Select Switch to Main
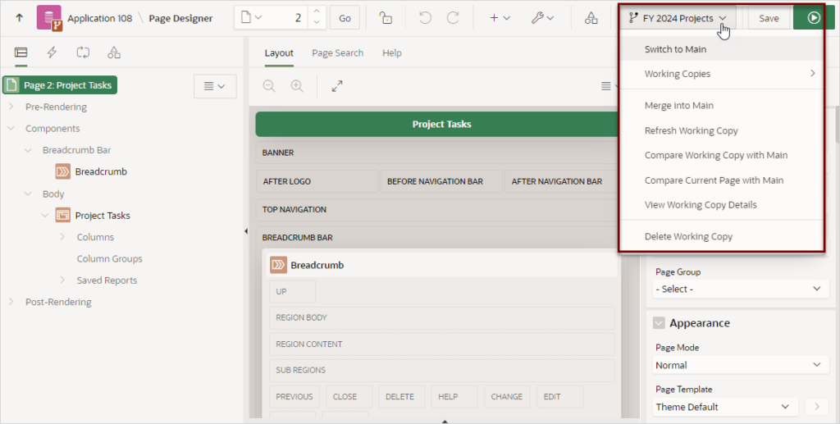Viewport: 840px width, 424px height. pos(721,48)
